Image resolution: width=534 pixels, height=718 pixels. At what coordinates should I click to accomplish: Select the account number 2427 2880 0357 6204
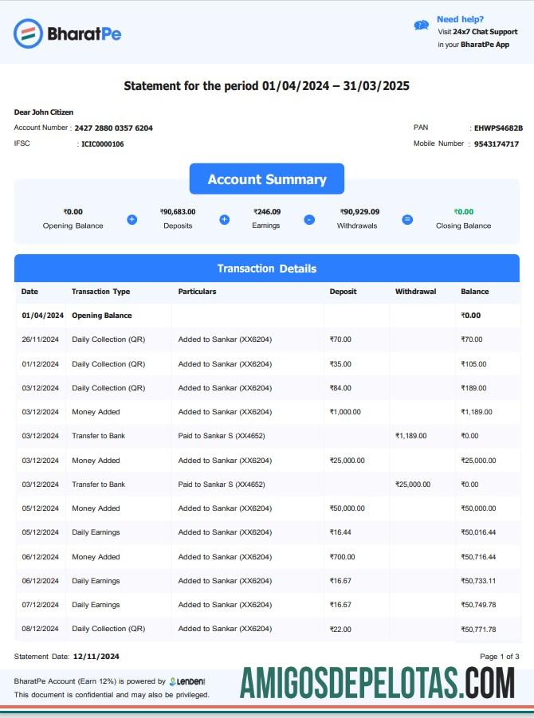coord(113,128)
